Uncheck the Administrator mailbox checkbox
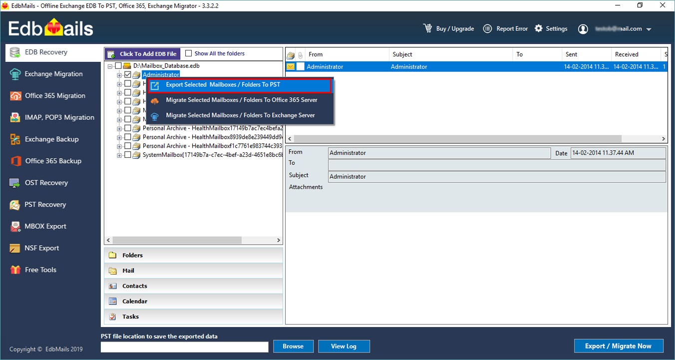 coord(127,75)
